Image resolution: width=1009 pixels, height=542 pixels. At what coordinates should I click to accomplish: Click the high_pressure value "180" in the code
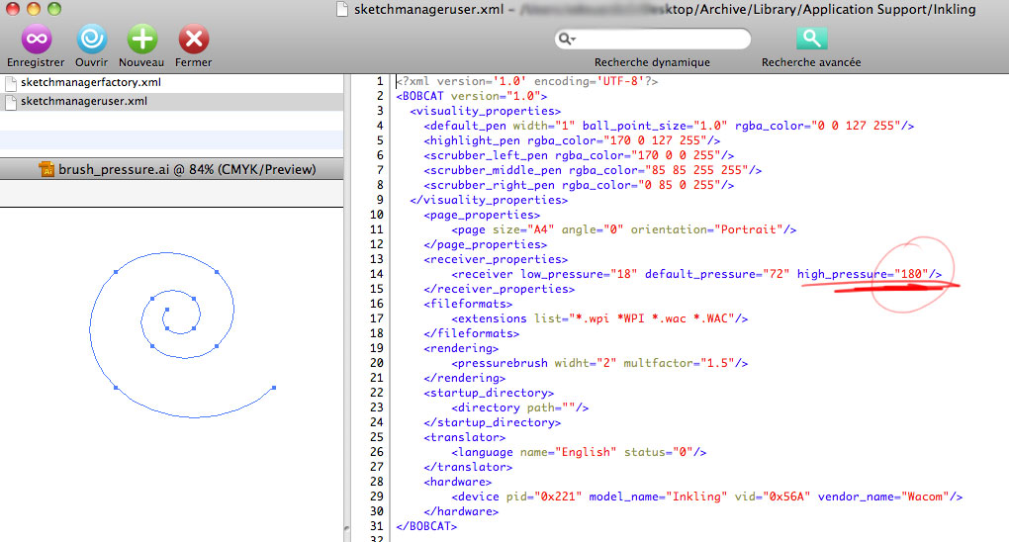pyautogui.click(x=911, y=274)
